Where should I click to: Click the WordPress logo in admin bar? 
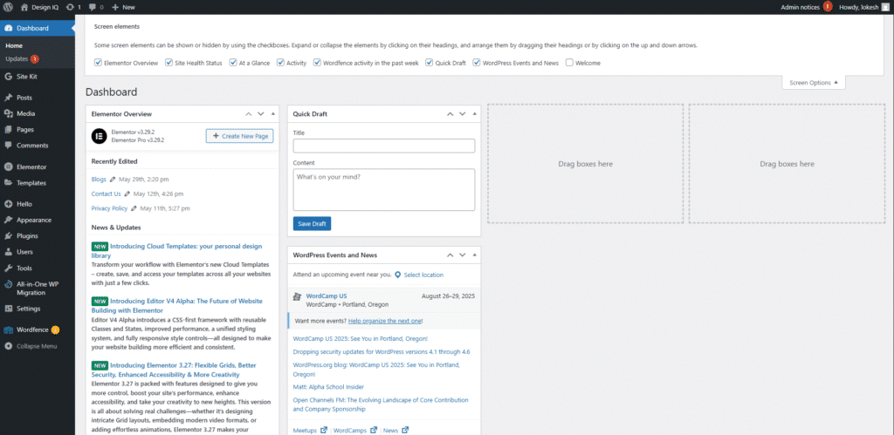8,7
